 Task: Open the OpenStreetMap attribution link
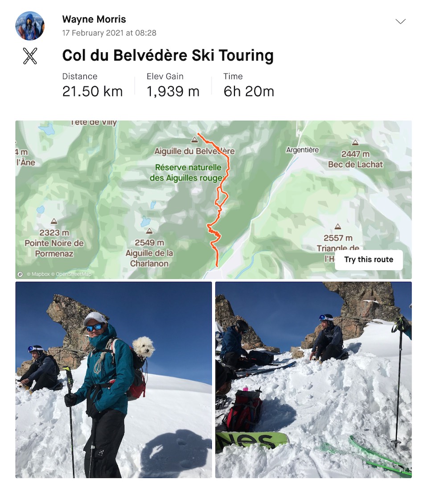coord(74,274)
